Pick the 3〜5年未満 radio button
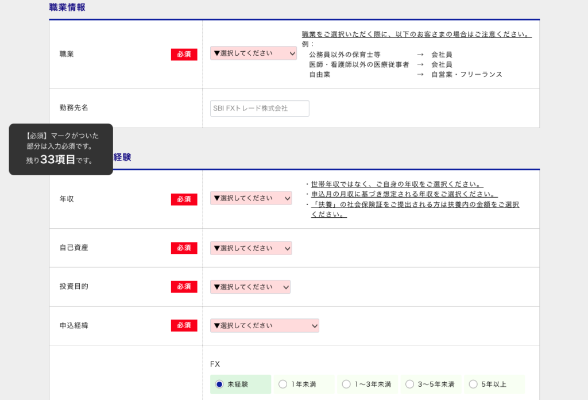Screen dimensions: 588x400 410,384
